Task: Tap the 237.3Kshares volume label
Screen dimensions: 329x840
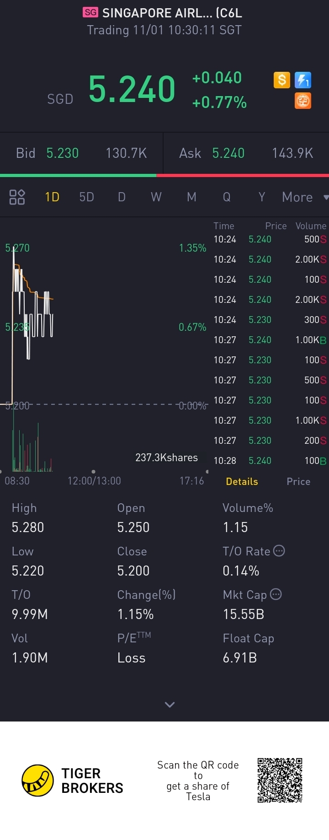Action: tap(167, 458)
